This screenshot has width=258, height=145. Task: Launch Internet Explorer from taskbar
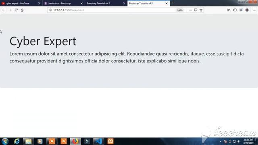pyautogui.click(x=17, y=141)
